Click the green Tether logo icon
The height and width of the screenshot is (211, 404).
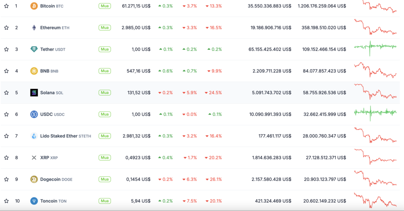tap(34, 49)
